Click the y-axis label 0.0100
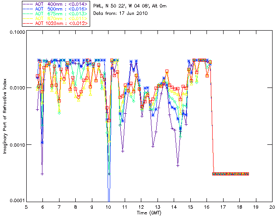Image resolution: width=280 pixels, height=224 pixels. click(x=17, y=88)
